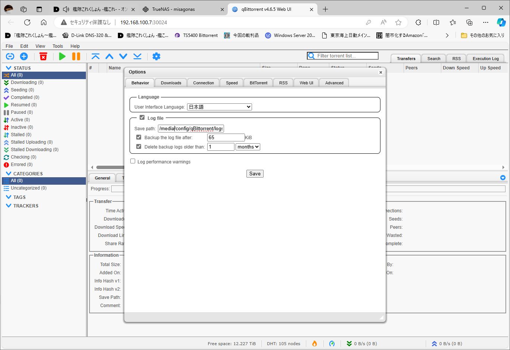This screenshot has width=510, height=350.
Task: Open Options via the blue gear icon
Action: (156, 56)
